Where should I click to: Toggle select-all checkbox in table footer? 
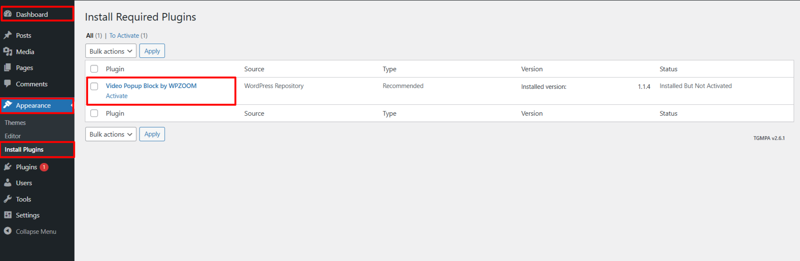point(94,113)
